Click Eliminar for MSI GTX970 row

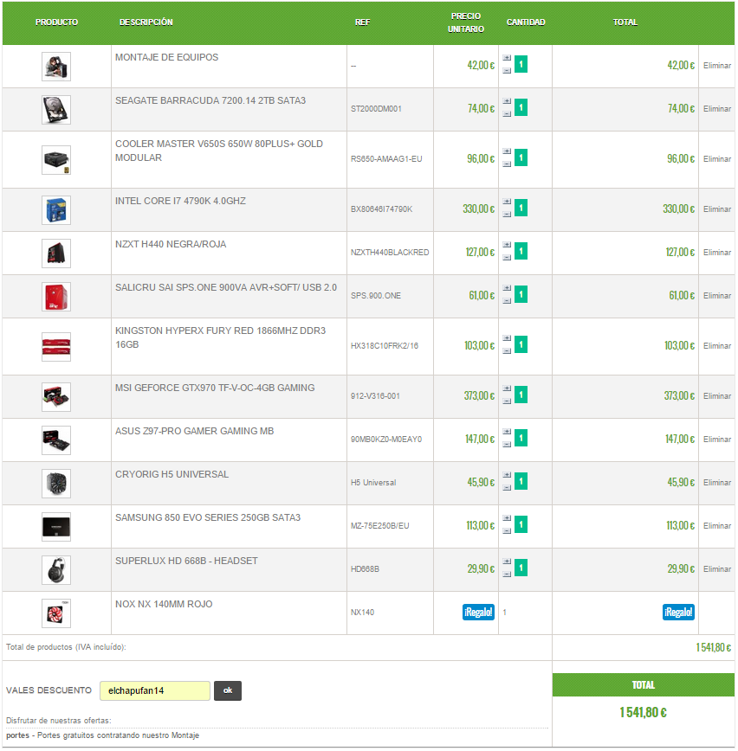coord(717,396)
